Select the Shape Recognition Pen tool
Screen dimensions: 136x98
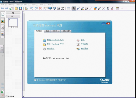tap(99, 8)
